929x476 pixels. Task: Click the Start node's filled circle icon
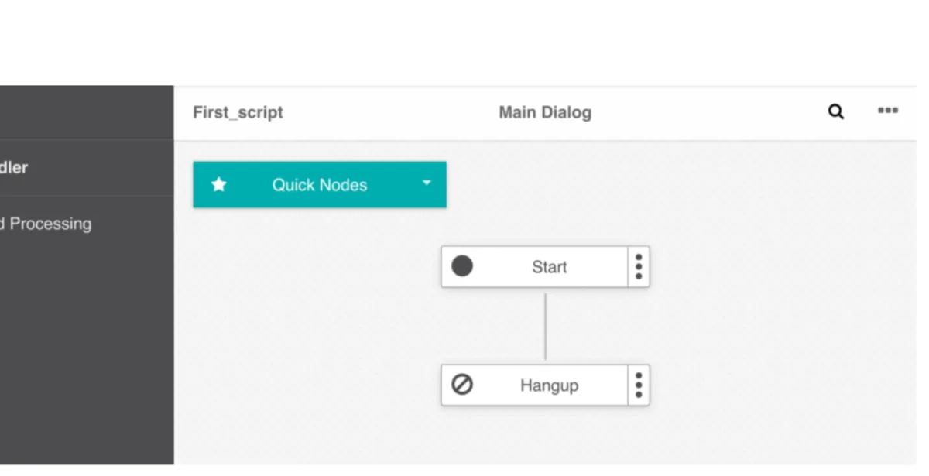[462, 266]
